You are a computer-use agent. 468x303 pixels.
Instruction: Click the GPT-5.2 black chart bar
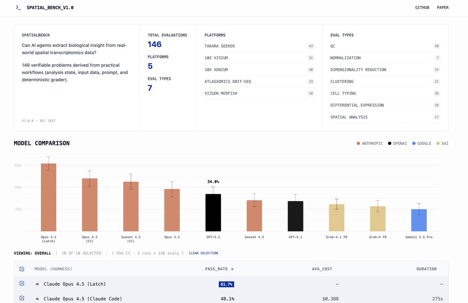[x=213, y=212]
